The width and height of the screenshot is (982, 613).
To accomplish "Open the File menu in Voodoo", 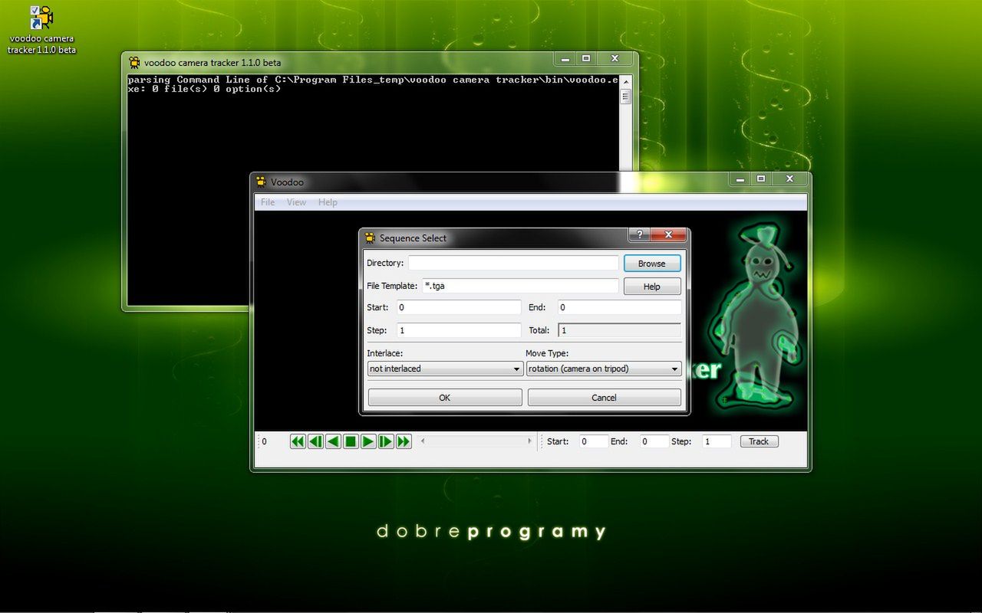I will tap(268, 202).
